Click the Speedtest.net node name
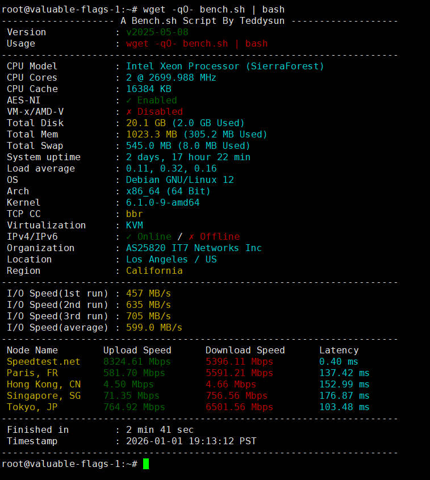 click(44, 362)
